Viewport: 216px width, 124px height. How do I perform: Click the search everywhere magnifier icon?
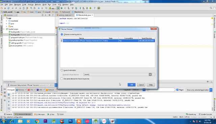[x=211, y=8]
